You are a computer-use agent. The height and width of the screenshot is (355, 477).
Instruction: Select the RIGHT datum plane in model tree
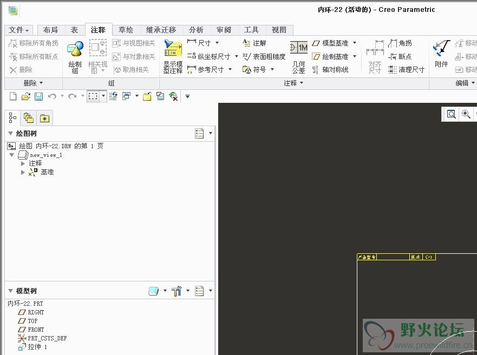click(x=31, y=312)
